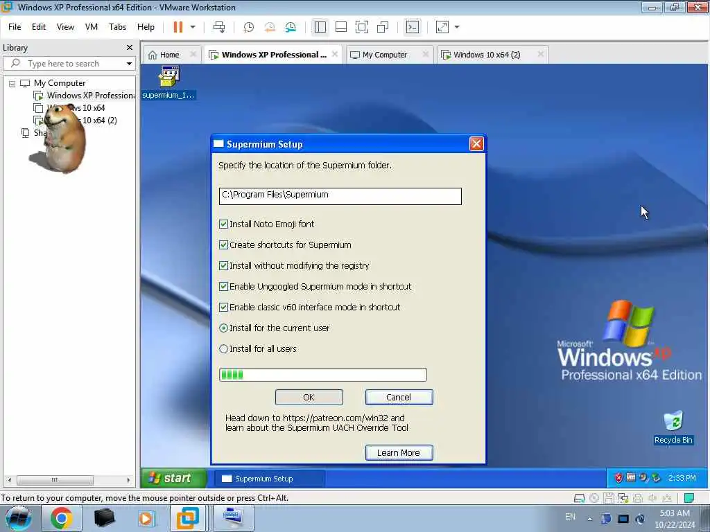Click the sound card status icon
The width and height of the screenshot is (710, 532).
[652, 499]
